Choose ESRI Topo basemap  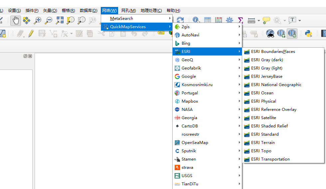coord(283,151)
